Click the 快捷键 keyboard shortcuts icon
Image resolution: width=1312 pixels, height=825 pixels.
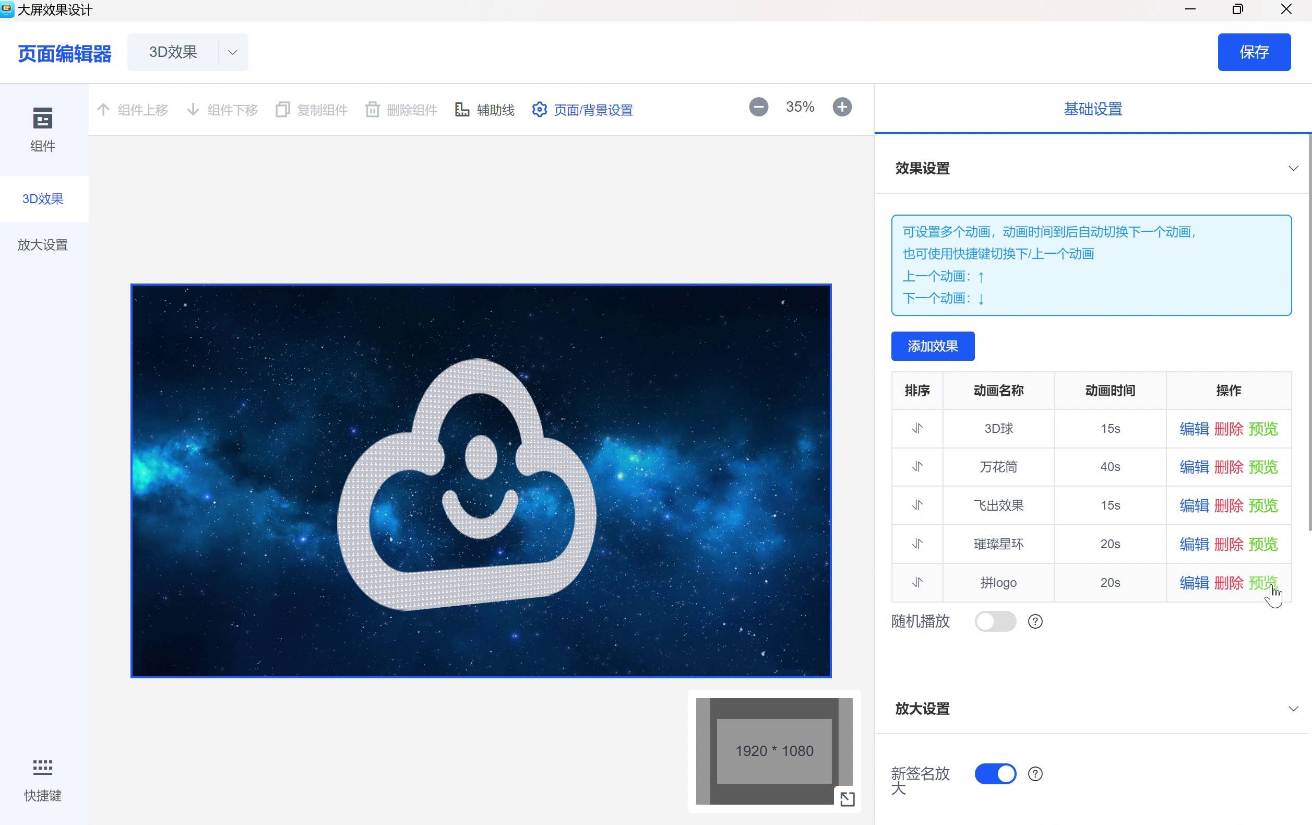[x=42, y=767]
